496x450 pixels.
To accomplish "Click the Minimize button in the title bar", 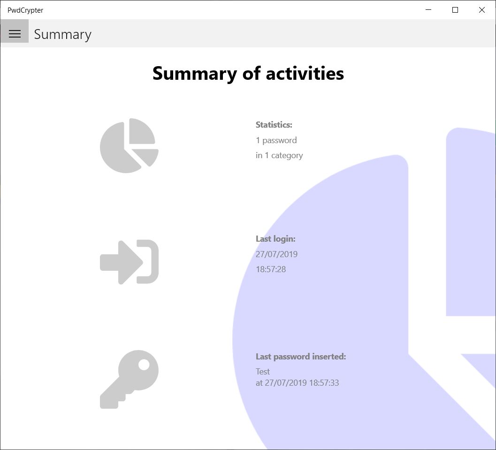I will 428,10.
